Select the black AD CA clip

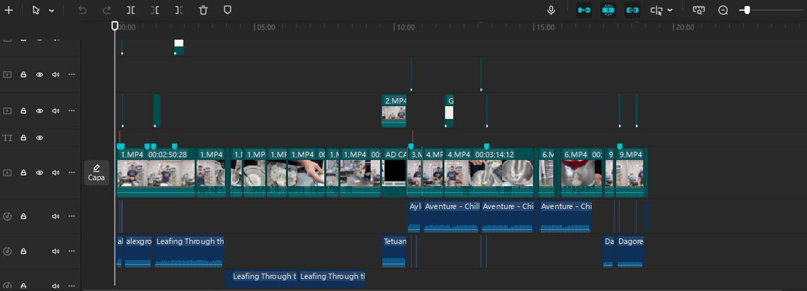[x=394, y=172]
